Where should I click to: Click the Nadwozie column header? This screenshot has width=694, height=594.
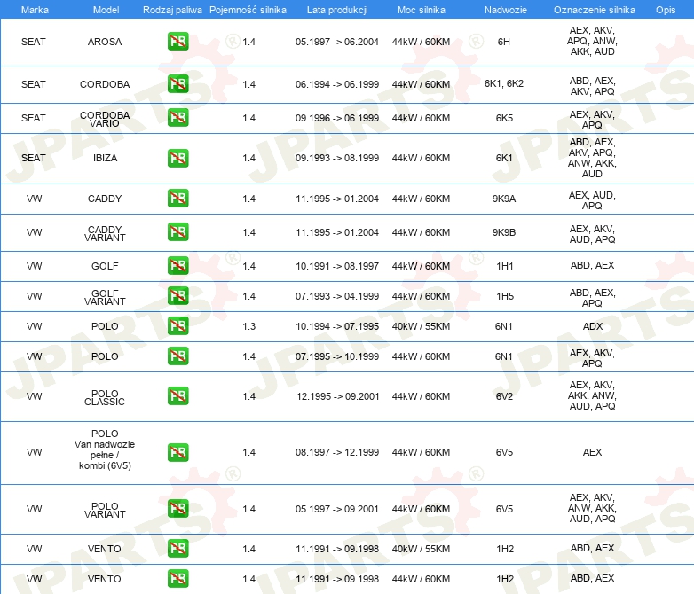tap(506, 10)
